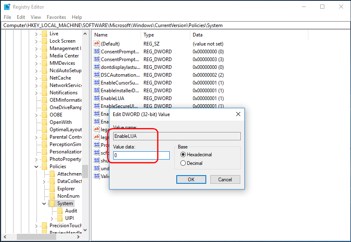Image resolution: width=351 pixels, height=242 pixels.
Task: Select the OptimalLayout tree key
Action: pyautogui.click(x=66, y=130)
